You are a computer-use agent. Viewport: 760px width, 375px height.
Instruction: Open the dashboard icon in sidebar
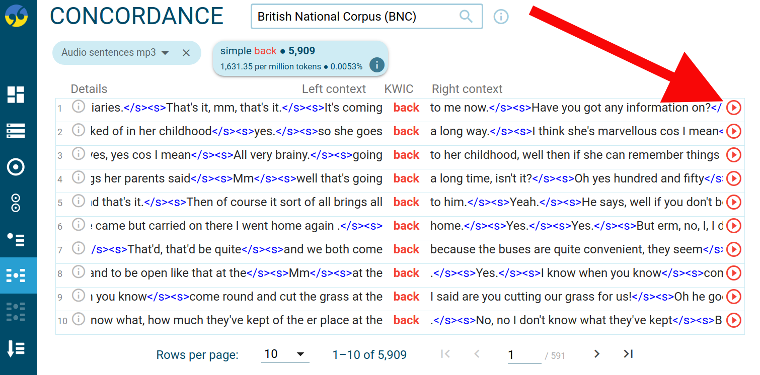pyautogui.click(x=16, y=95)
